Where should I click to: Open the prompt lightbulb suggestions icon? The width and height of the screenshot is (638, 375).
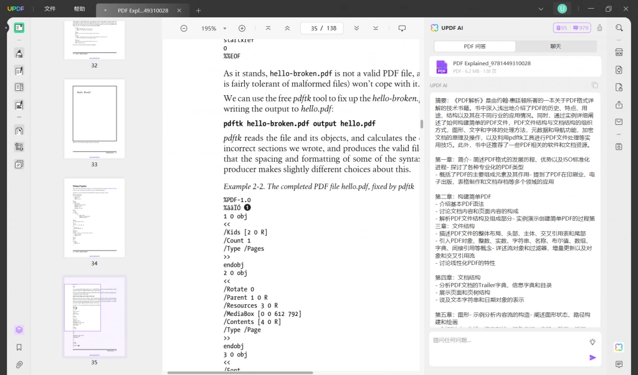(593, 341)
